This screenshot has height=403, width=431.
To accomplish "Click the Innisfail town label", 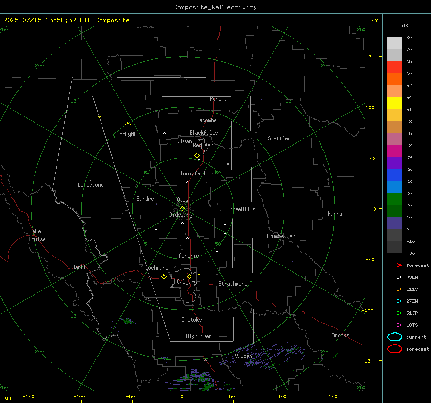I will 193,173.
